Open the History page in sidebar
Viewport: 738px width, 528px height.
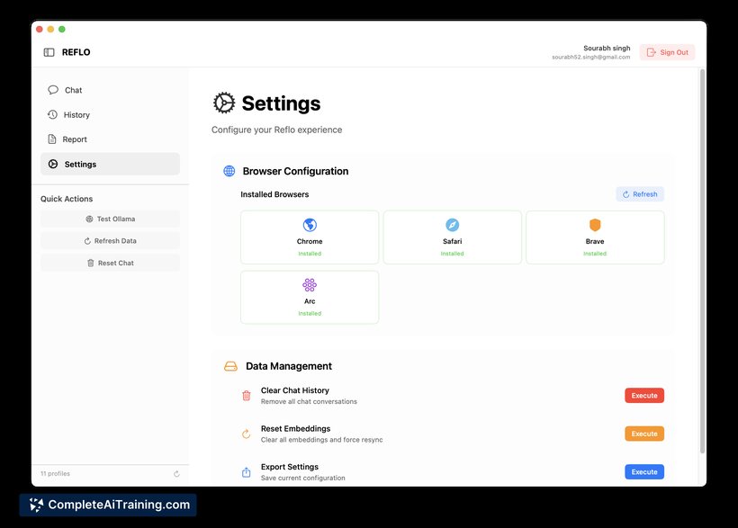coord(110,115)
